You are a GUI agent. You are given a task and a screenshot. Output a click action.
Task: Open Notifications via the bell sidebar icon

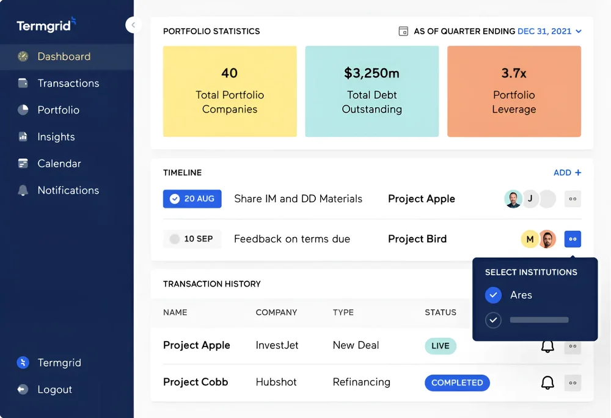point(23,191)
